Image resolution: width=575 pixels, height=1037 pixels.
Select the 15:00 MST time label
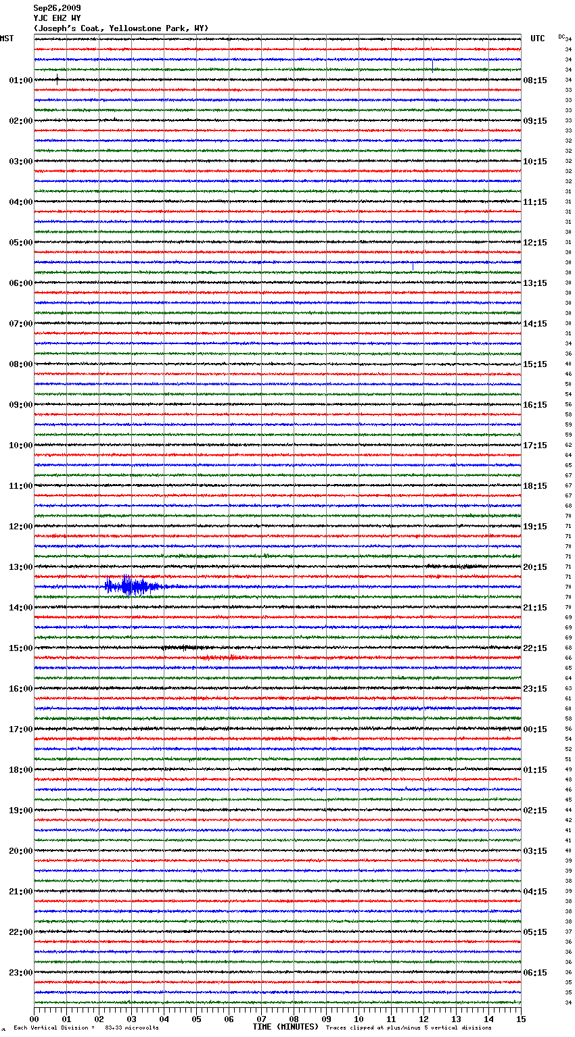click(x=21, y=648)
